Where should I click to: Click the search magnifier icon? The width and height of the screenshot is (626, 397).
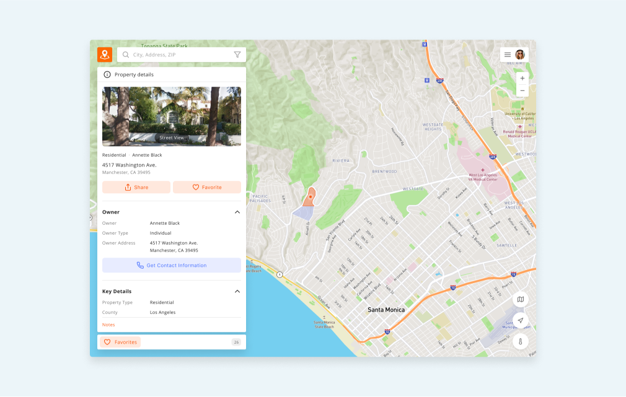tap(126, 55)
